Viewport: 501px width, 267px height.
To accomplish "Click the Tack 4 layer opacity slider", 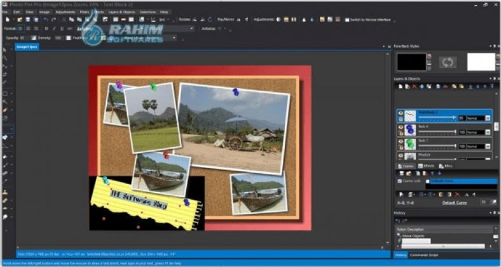I will click(x=437, y=131).
